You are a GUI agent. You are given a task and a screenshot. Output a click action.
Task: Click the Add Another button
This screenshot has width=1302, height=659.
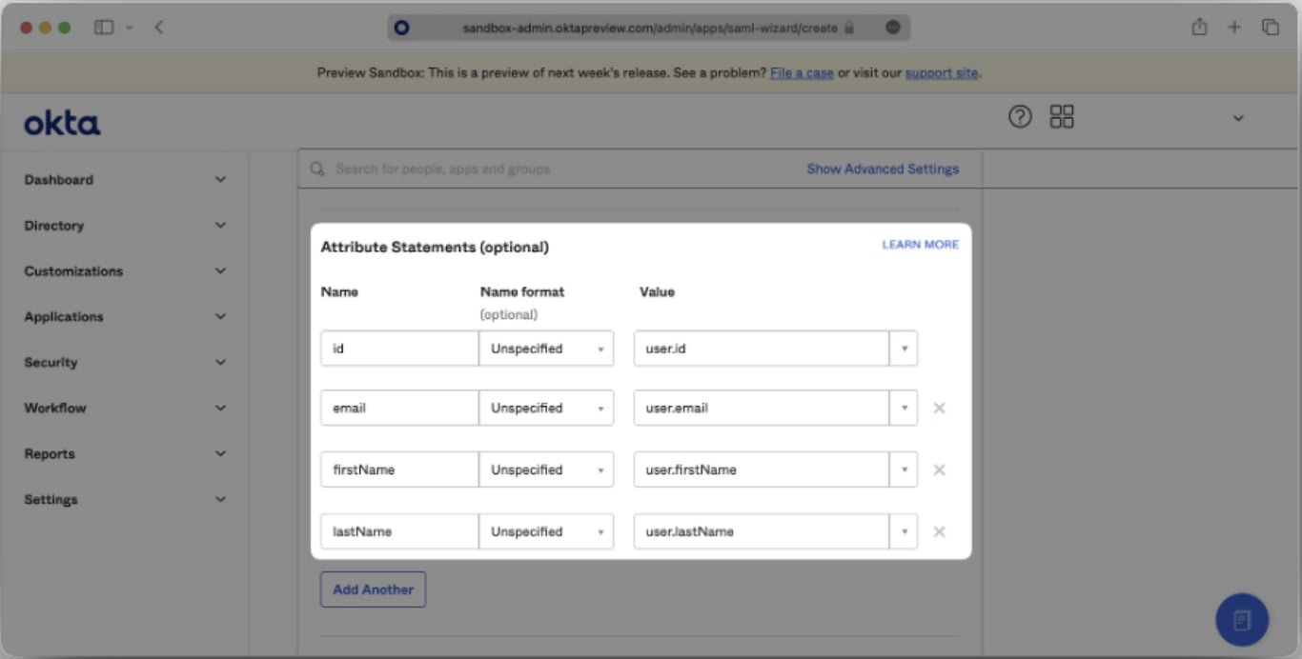pyautogui.click(x=373, y=589)
